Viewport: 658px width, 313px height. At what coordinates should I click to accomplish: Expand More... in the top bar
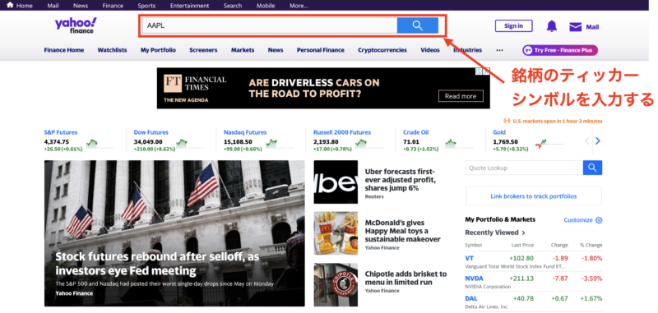(x=299, y=6)
